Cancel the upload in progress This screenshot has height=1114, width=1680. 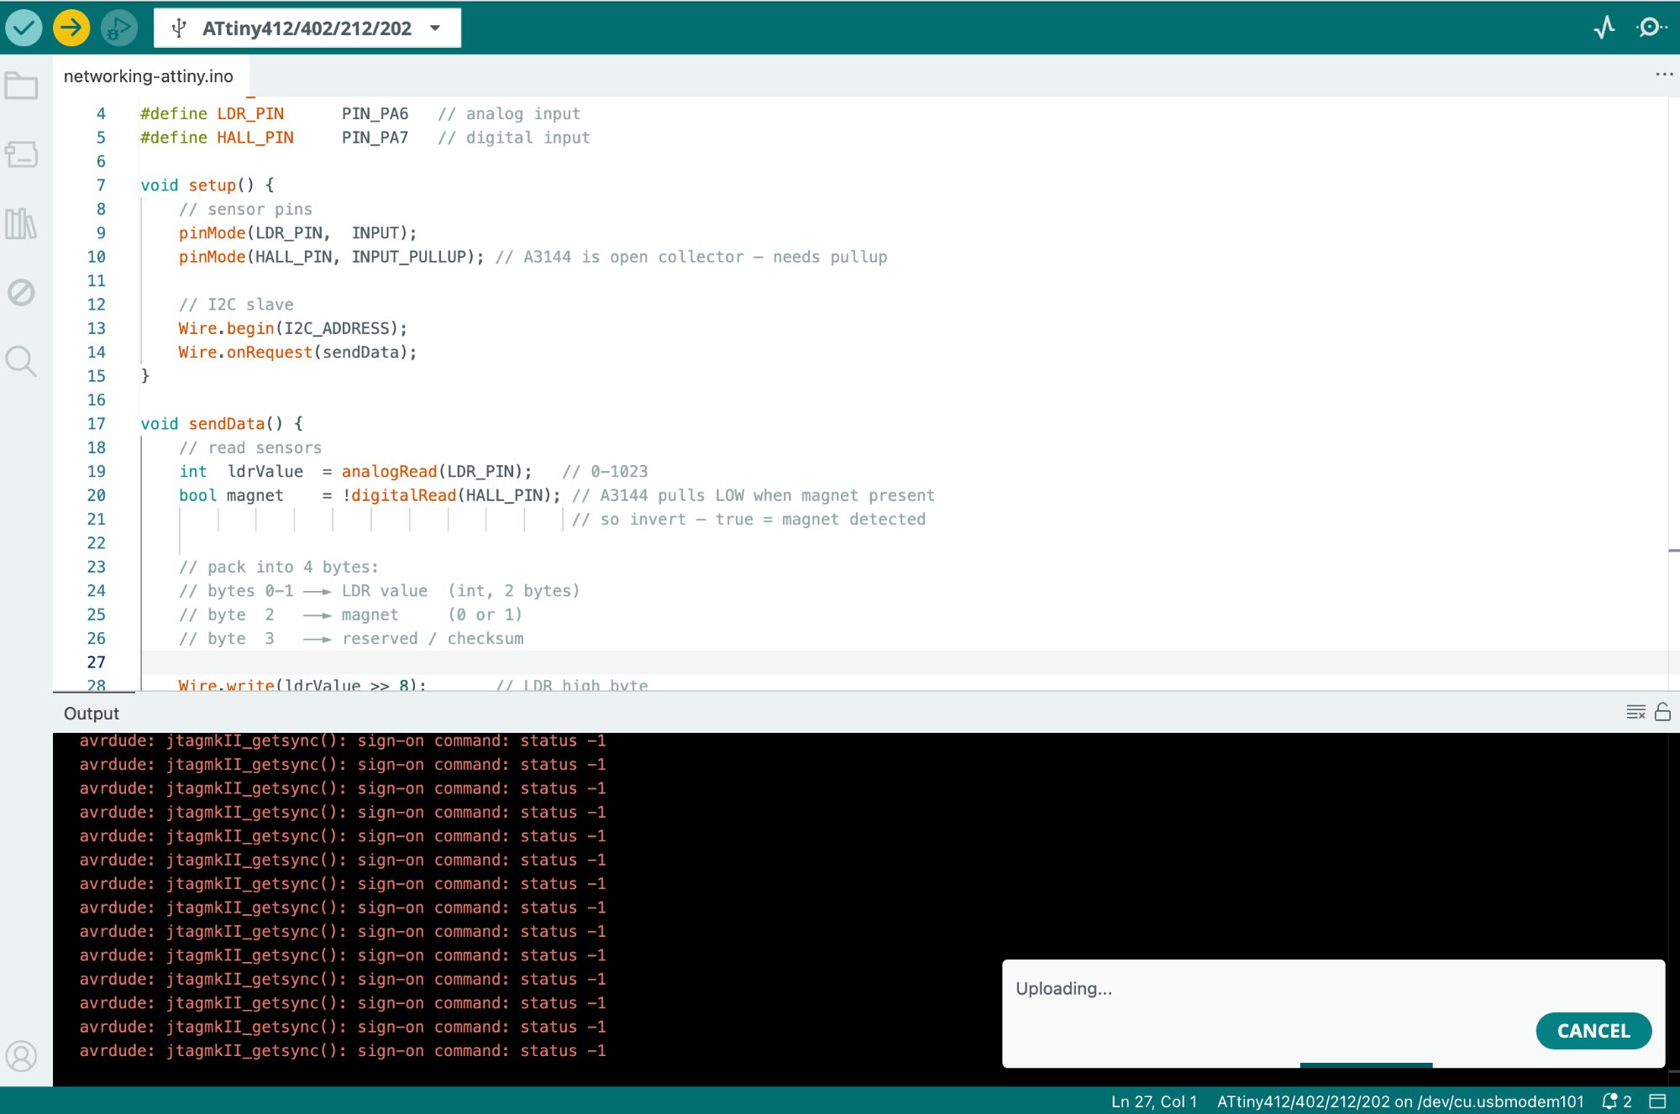[x=1593, y=1030]
